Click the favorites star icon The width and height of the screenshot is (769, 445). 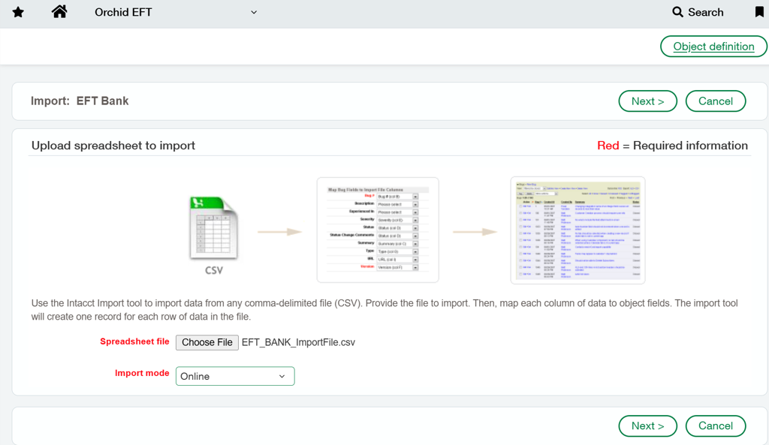pyautogui.click(x=18, y=13)
